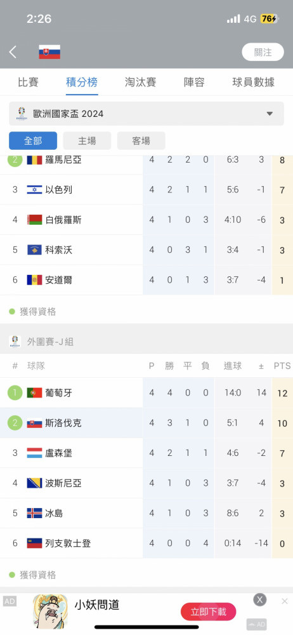Viewport: 293px width, 635px height.
Task: Switch to the 淘汰賽 tab
Action: (141, 83)
